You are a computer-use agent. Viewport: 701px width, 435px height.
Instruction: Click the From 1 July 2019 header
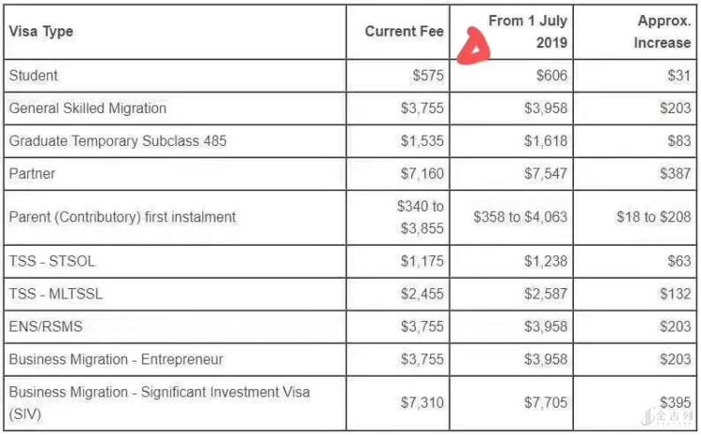click(528, 32)
